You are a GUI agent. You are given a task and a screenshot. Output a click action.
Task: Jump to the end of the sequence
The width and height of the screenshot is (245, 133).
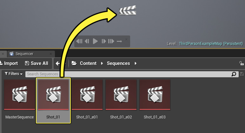coord(111,41)
